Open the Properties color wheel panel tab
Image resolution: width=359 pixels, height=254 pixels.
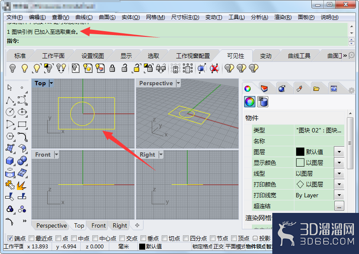click(248, 89)
